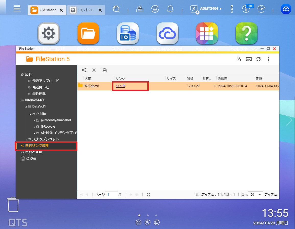The width and height of the screenshot is (295, 229).
Task: Open the Control Panel gear desktop icon
Action: (49, 33)
